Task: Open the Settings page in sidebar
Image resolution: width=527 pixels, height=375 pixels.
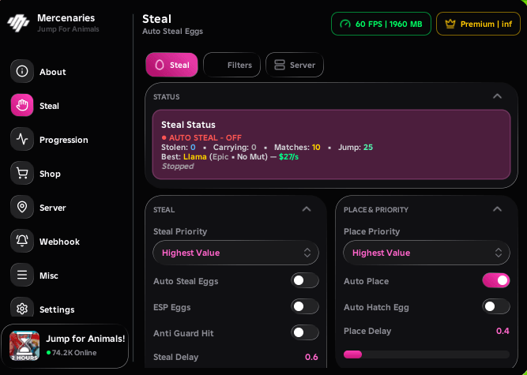Action: [x=57, y=309]
